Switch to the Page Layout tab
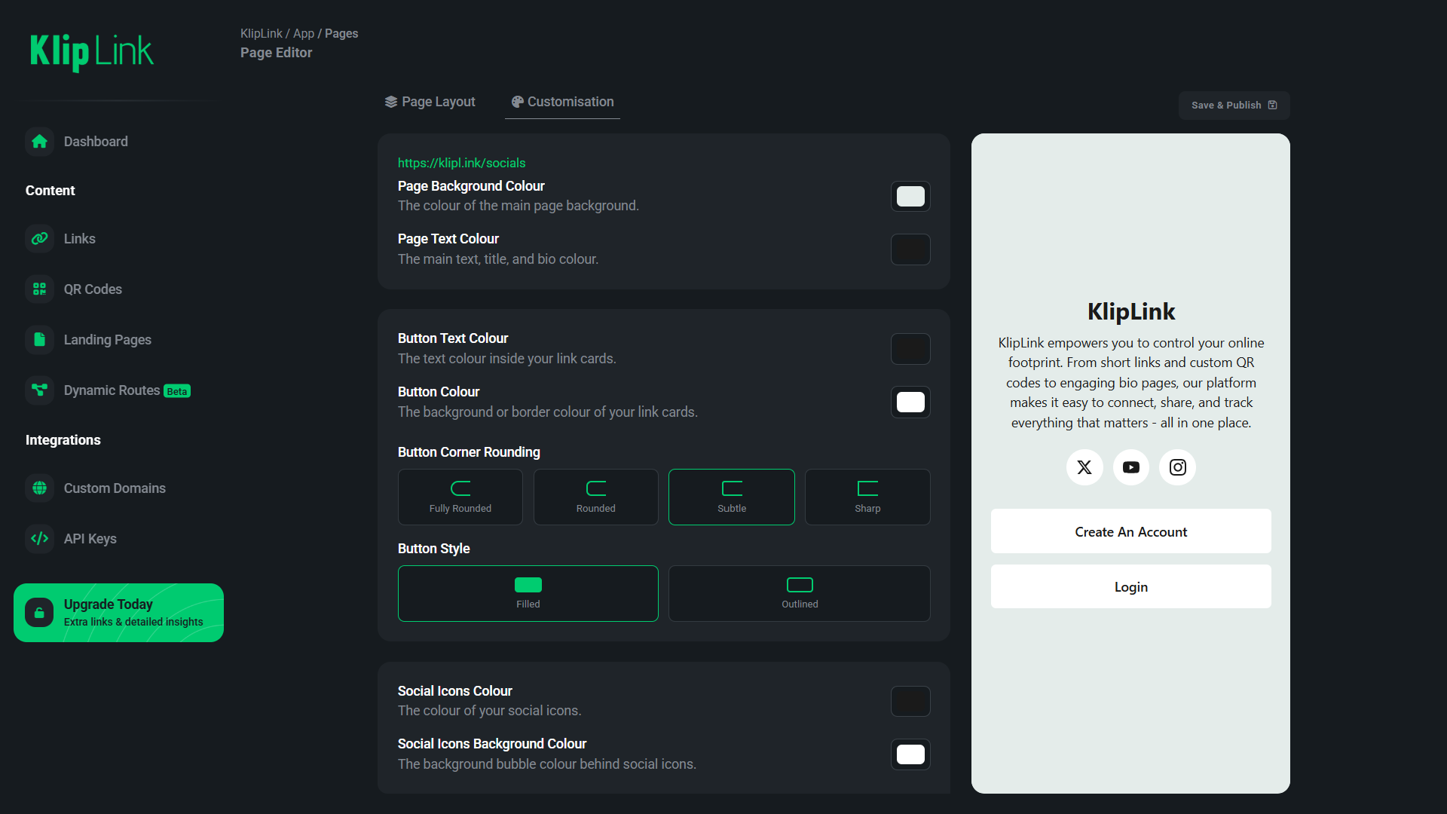The height and width of the screenshot is (814, 1447). (430, 102)
